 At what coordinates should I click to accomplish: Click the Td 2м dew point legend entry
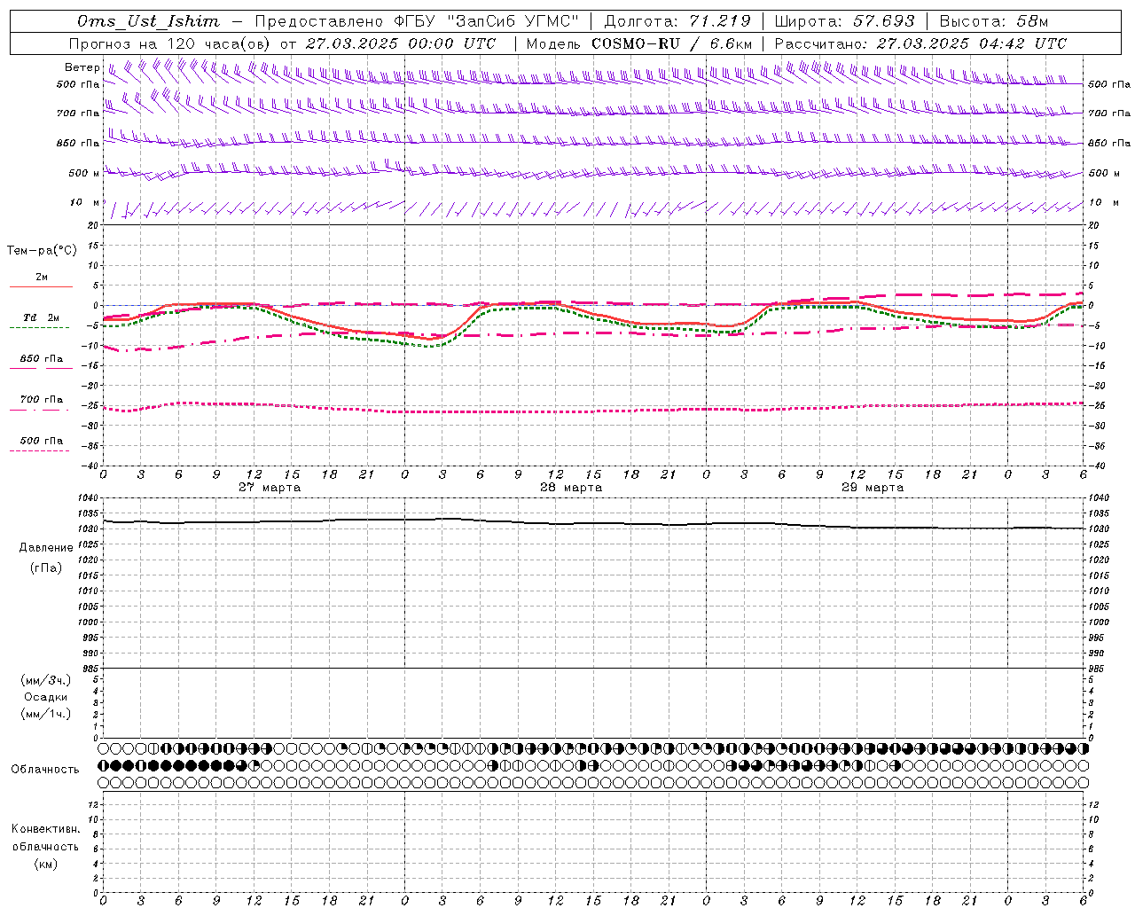coord(42,317)
